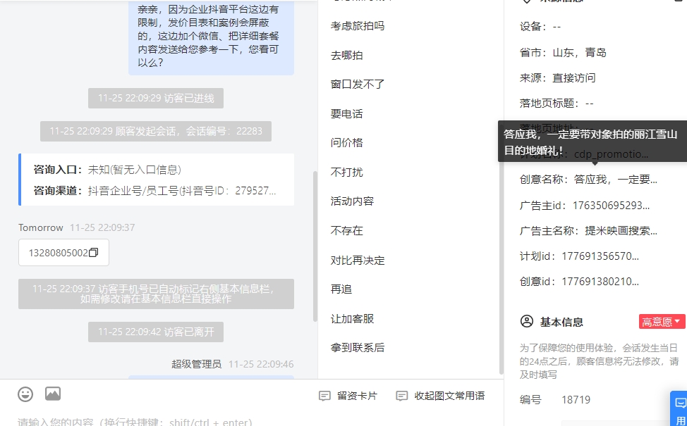Copy the phone number 13280805002 using copy icon

pyautogui.click(x=93, y=252)
